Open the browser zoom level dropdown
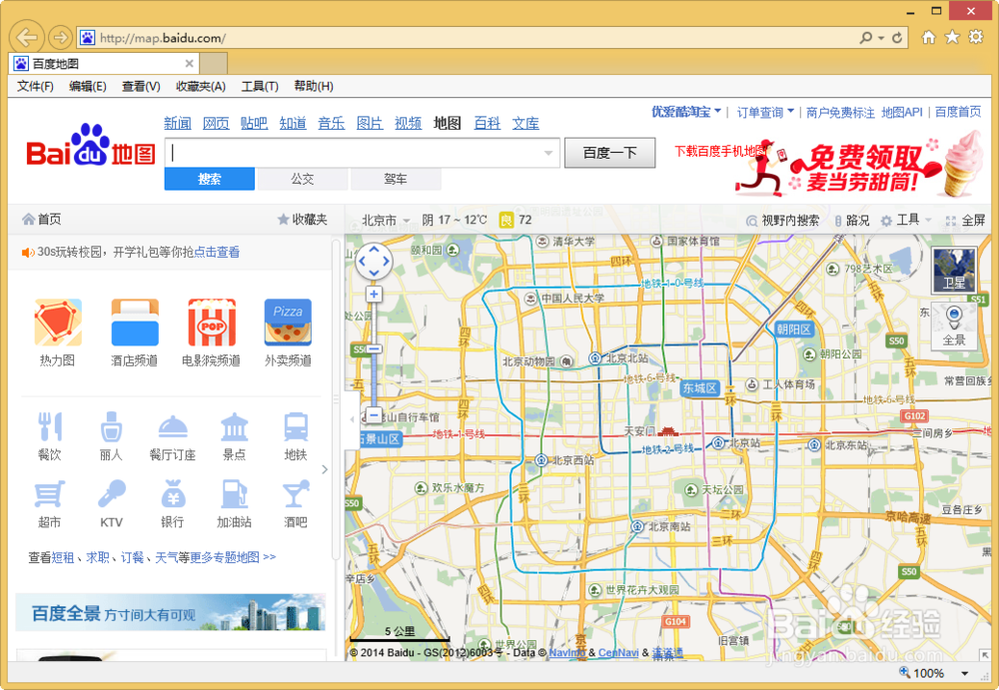The height and width of the screenshot is (690, 999). 965,673
